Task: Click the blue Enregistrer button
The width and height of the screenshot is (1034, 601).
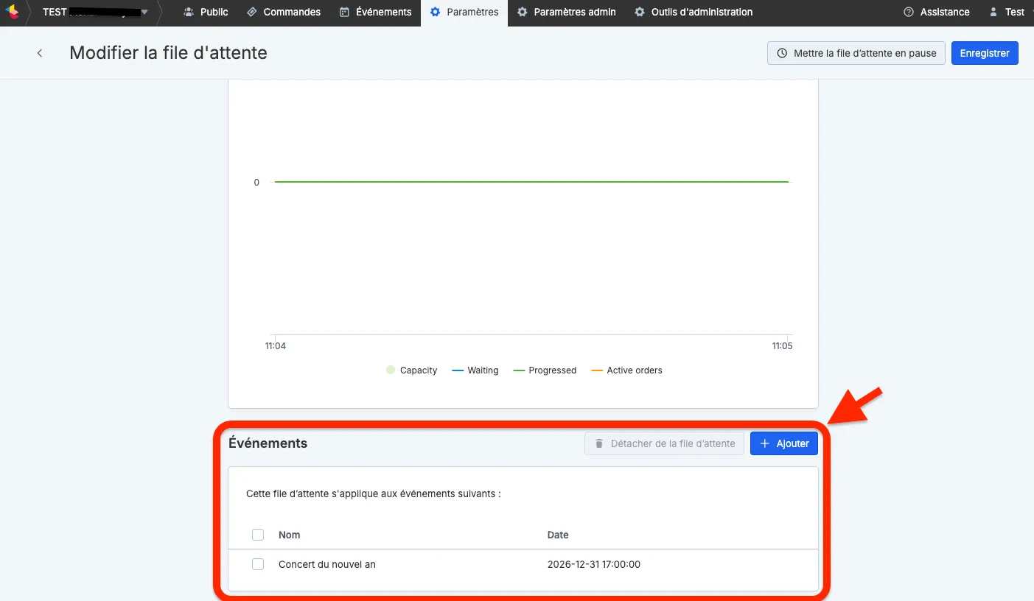Action: point(985,53)
